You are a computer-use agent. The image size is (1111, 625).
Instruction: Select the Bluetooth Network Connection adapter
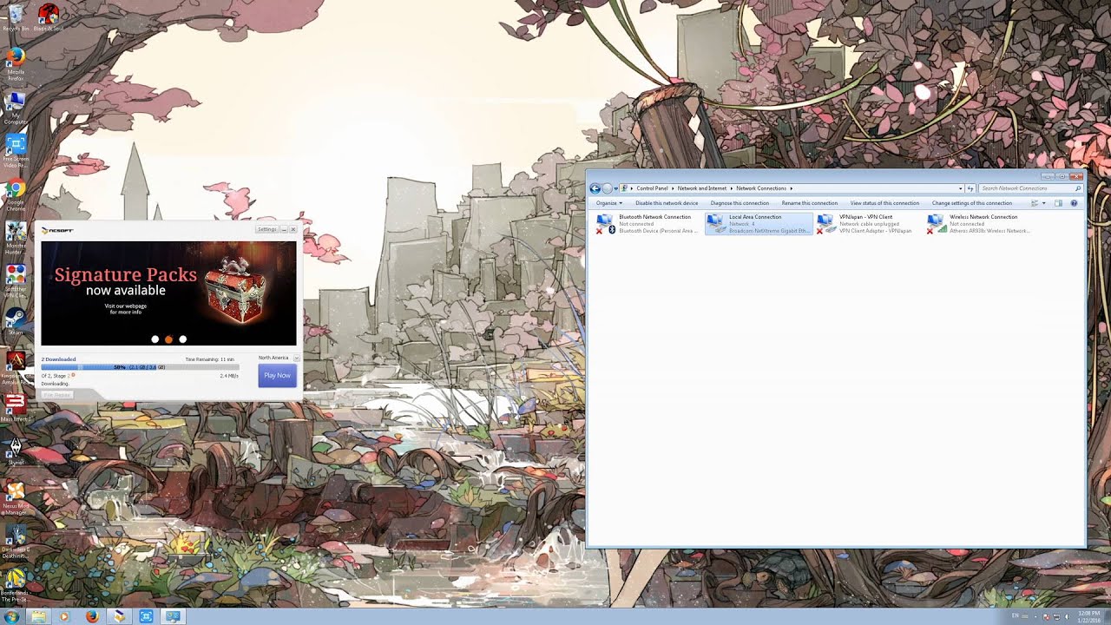click(648, 224)
